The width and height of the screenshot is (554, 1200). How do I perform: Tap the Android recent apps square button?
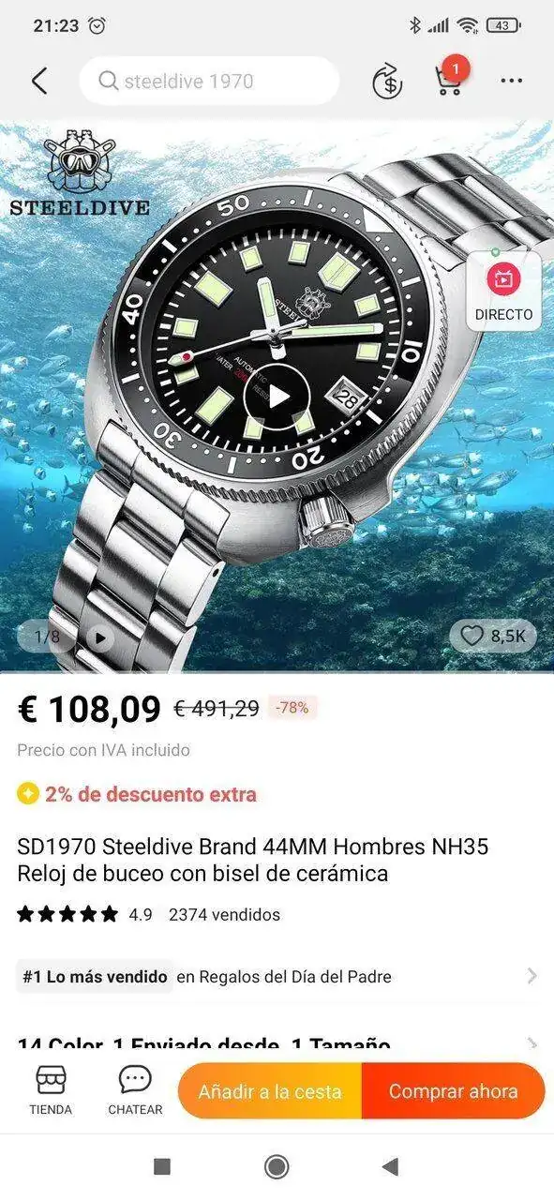tap(162, 1166)
